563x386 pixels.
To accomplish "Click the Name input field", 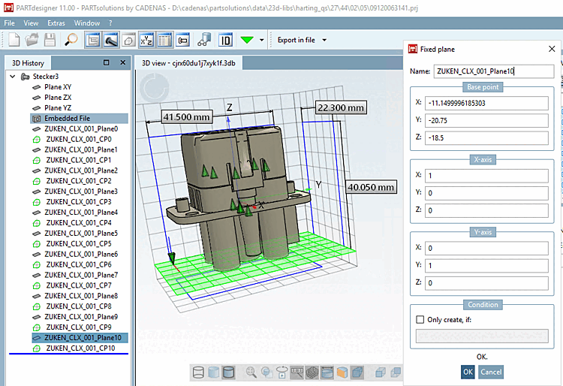I will pyautogui.click(x=493, y=72).
